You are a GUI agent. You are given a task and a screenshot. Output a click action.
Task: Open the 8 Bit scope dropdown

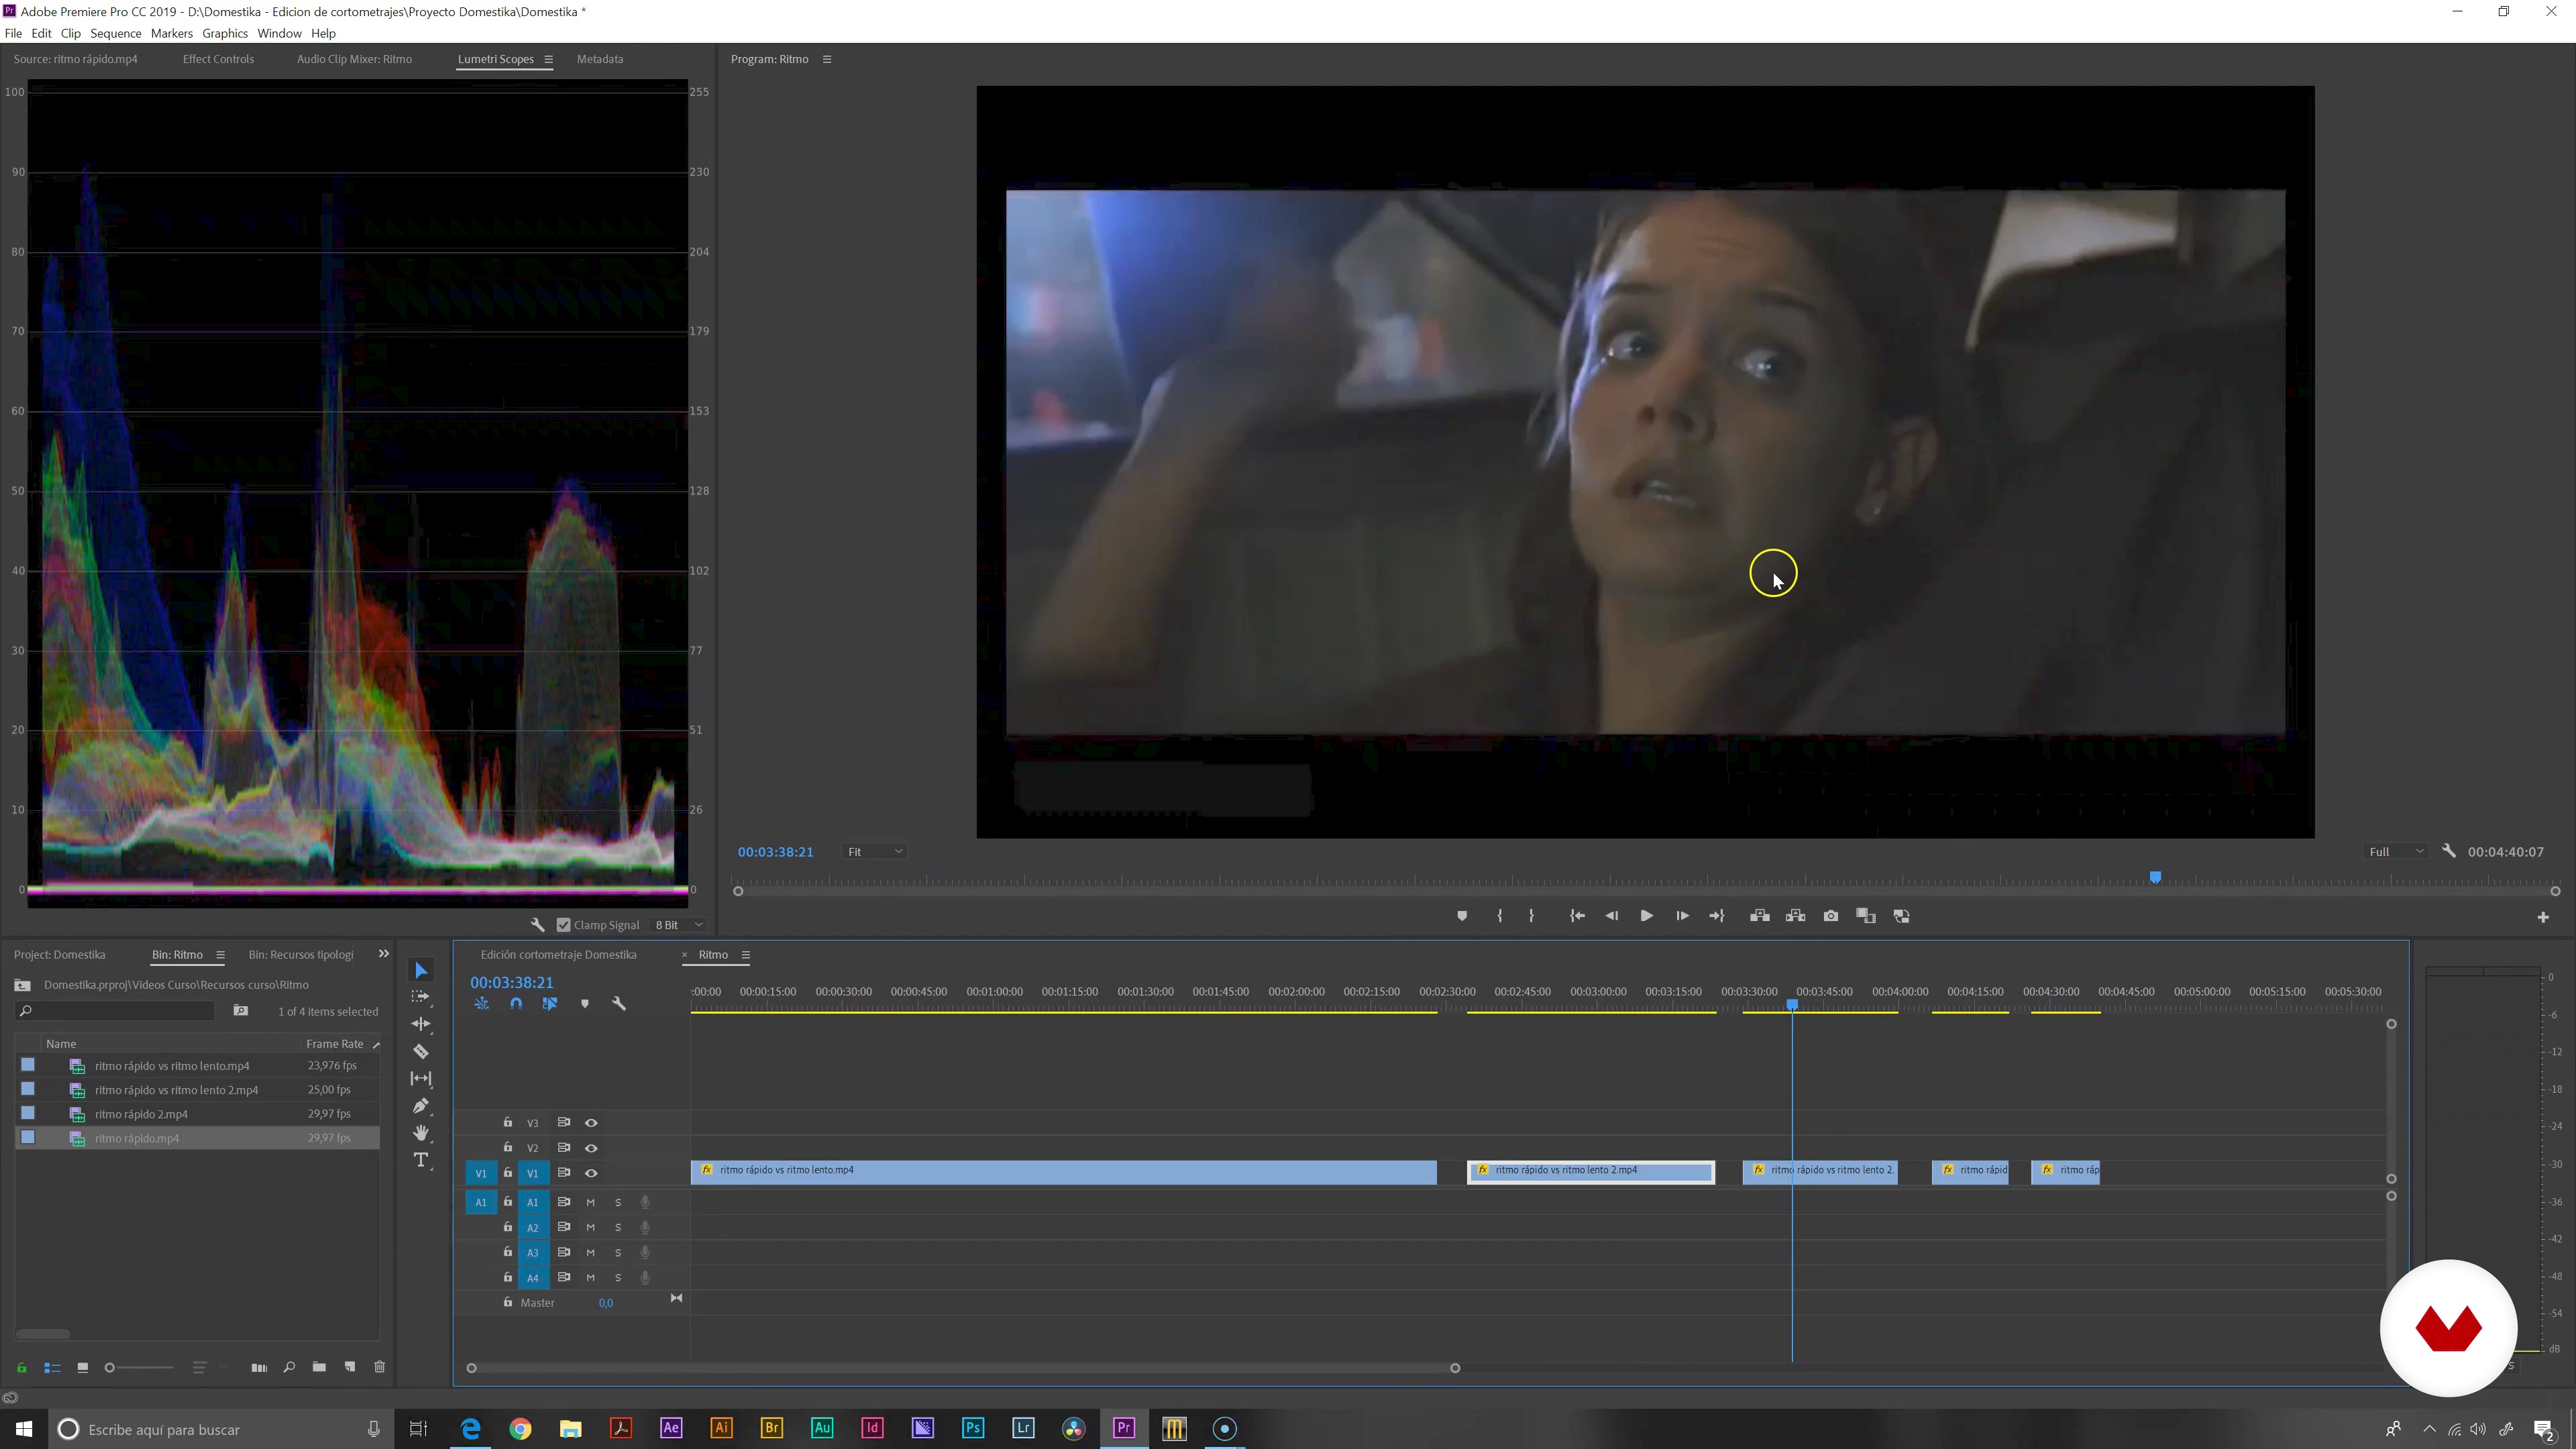tap(679, 925)
